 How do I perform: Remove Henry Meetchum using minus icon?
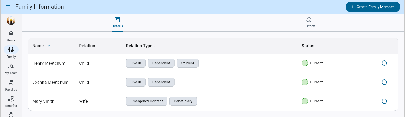click(384, 63)
